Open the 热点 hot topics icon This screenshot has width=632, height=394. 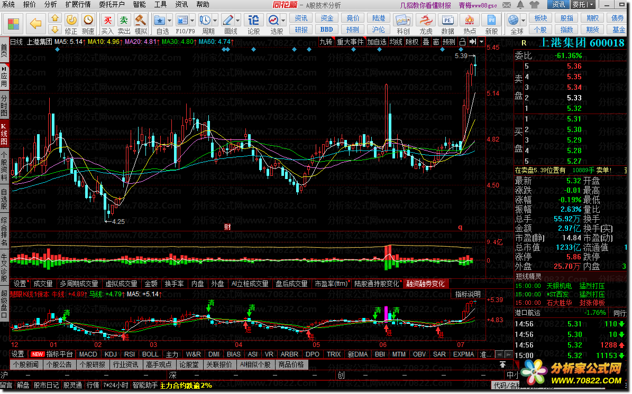tap(469, 24)
